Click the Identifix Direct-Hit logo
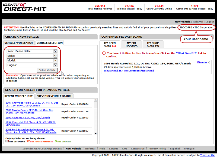Viewport: 217px width, 157px height. (x=25, y=7)
